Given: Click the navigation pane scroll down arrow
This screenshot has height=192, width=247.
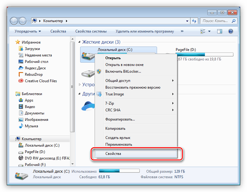Looking at the screenshot, I should click(73, 164).
